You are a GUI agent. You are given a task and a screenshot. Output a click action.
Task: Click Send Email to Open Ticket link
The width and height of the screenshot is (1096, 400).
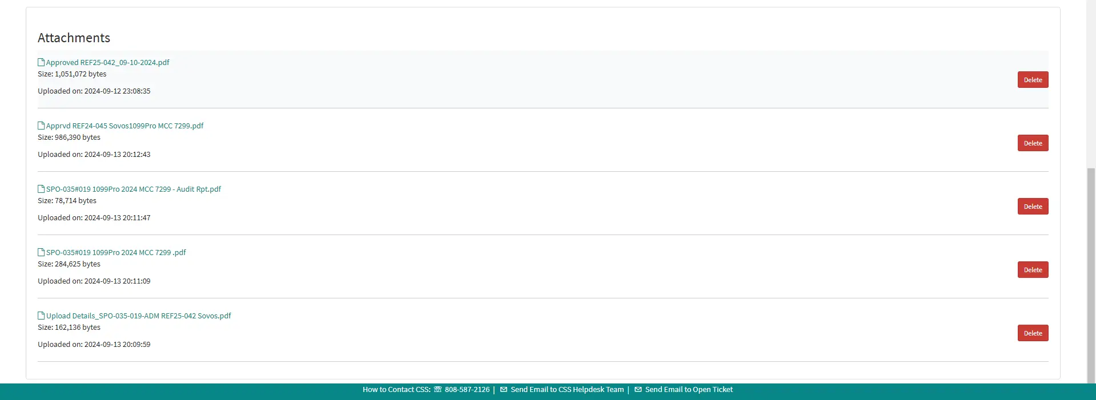689,390
